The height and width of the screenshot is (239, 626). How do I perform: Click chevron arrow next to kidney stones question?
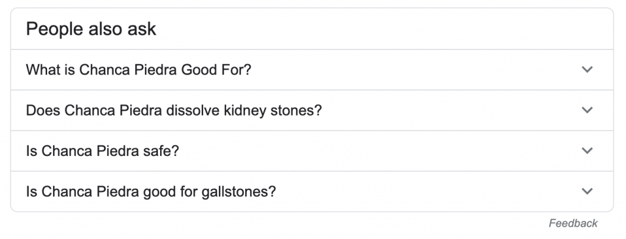point(587,110)
